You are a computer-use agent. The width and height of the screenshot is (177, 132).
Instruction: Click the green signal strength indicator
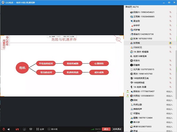tap(92, 129)
